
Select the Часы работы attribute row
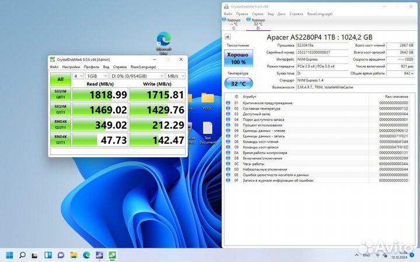point(318,164)
